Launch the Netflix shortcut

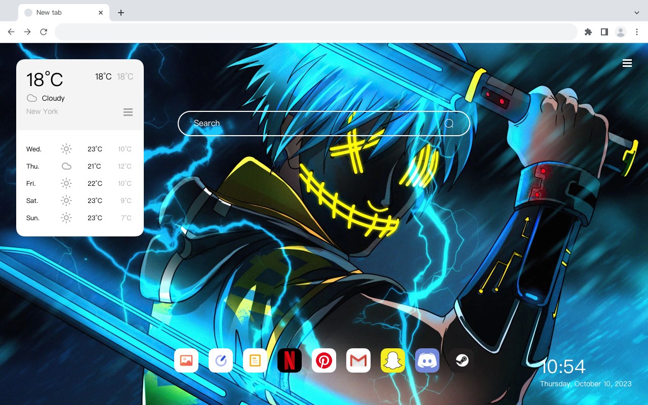click(x=290, y=360)
